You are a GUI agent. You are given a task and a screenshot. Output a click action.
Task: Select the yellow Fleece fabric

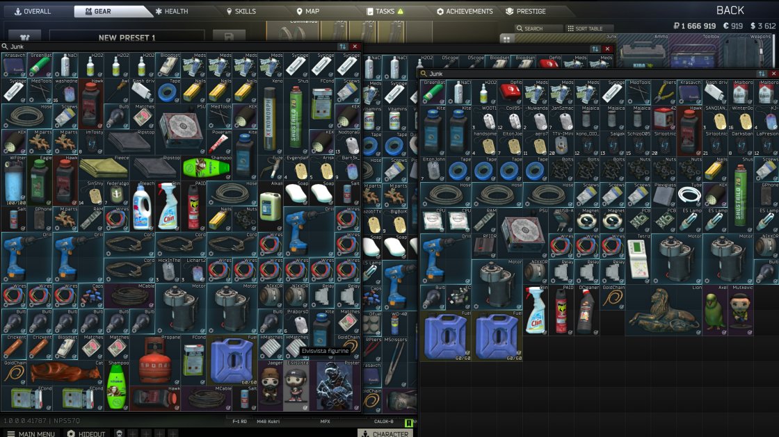tap(104, 167)
